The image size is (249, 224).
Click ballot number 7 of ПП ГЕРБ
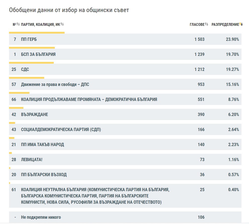[x=15, y=39]
